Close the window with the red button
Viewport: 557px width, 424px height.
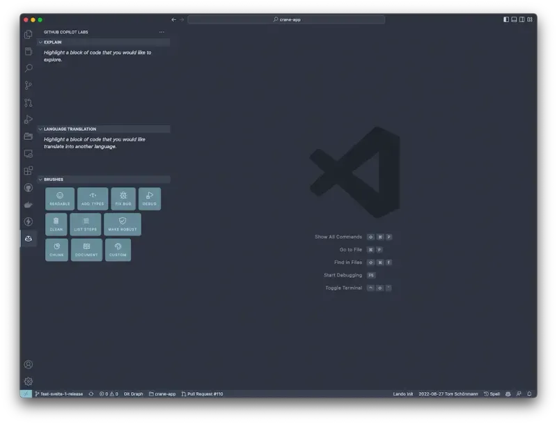coord(26,20)
